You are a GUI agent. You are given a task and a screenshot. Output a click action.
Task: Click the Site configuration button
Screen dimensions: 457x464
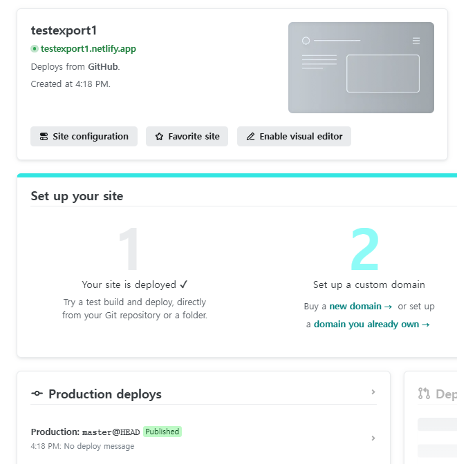[x=84, y=137]
